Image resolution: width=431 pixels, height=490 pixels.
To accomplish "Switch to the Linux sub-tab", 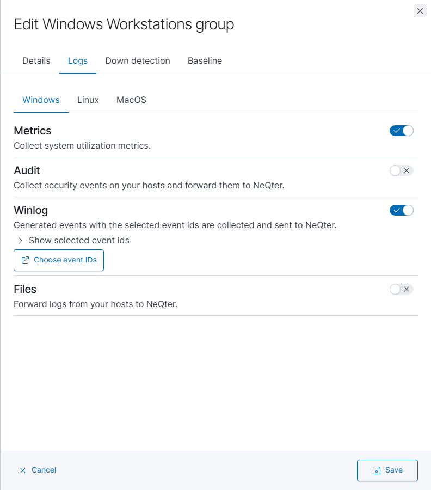I will (88, 100).
